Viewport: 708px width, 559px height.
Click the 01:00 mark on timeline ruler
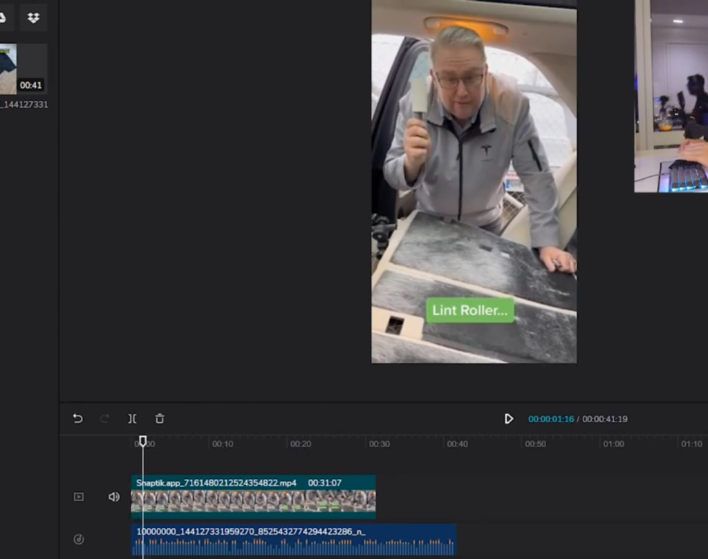pyautogui.click(x=613, y=444)
